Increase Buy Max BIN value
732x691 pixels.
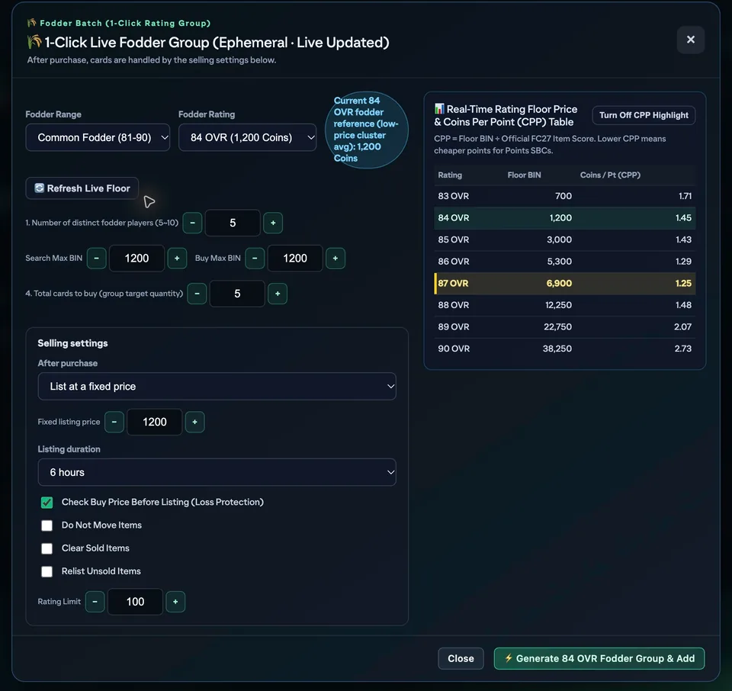(335, 259)
